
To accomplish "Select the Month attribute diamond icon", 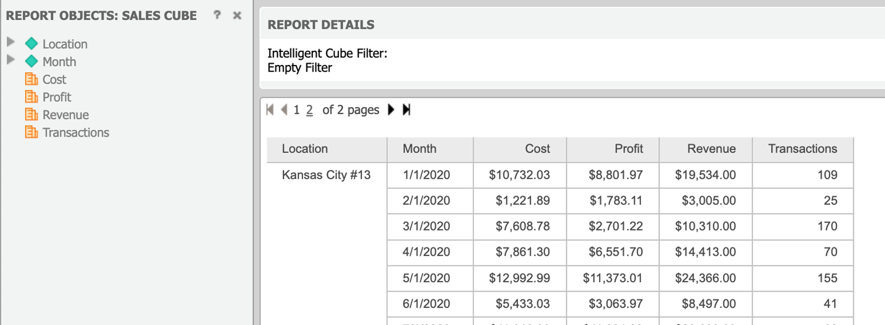I will pos(32,61).
